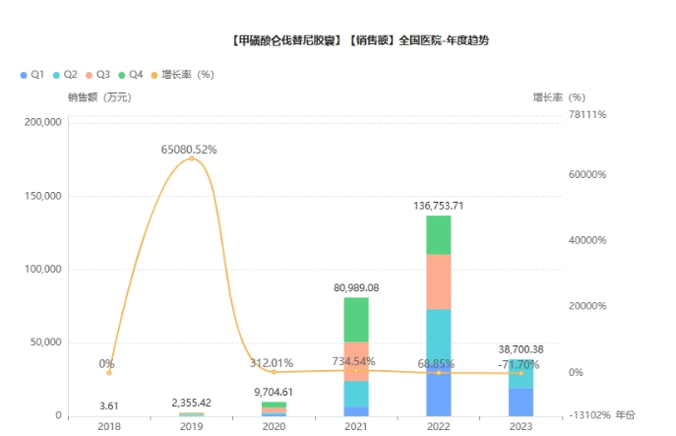Image resolution: width=676 pixels, height=436 pixels.
Task: Hide the Q4 legend series
Action: click(130, 74)
